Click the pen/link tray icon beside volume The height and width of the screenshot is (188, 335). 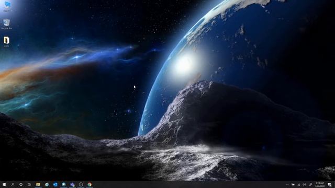310,184
